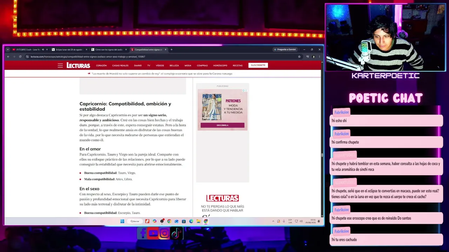The image size is (449, 252).
Task: Switch the ESP LAA input language indicator
Action: tap(290, 221)
